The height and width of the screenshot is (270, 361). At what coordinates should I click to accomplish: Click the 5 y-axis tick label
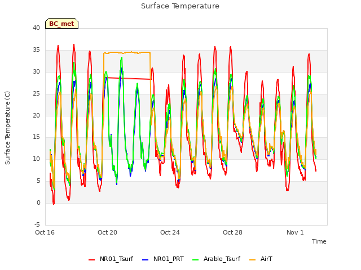(x=38, y=181)
